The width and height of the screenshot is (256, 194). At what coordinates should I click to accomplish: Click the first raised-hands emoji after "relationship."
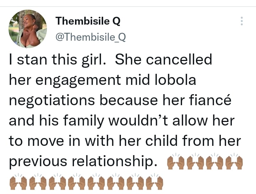pyautogui.click(x=176, y=163)
